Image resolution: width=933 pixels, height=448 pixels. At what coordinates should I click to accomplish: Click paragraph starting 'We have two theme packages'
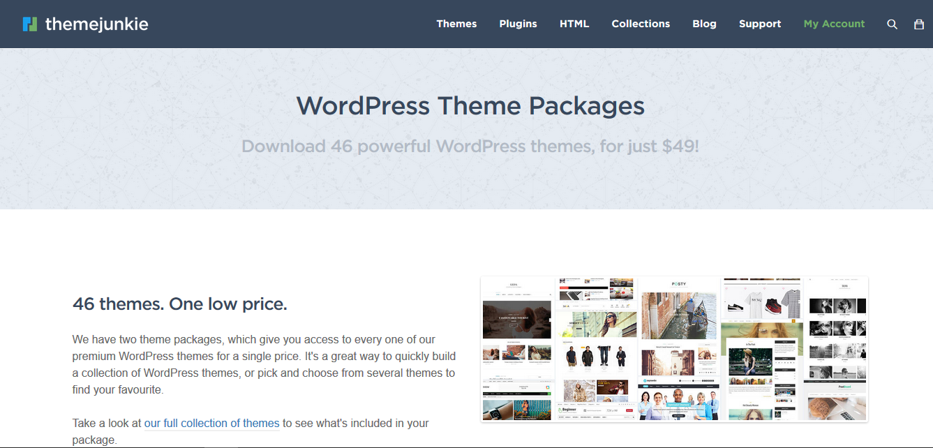click(x=264, y=365)
